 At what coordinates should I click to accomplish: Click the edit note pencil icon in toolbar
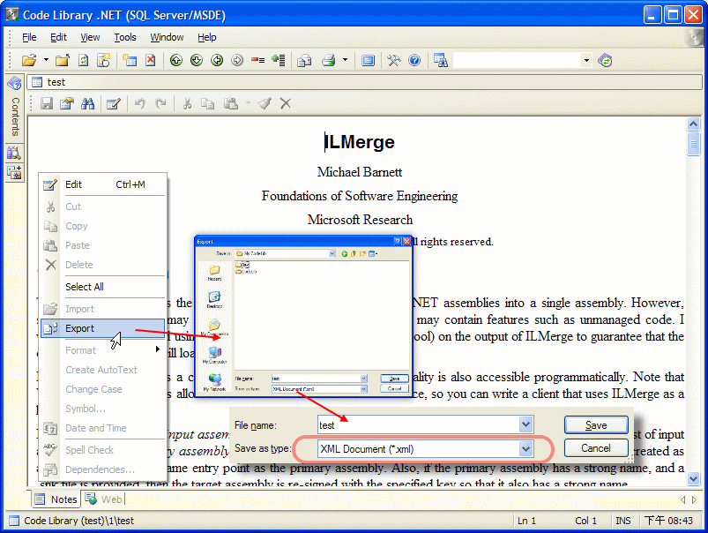click(114, 103)
